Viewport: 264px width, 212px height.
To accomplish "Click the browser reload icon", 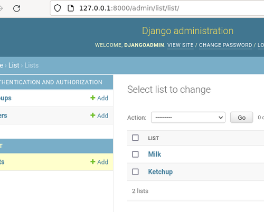I will coord(17,8).
